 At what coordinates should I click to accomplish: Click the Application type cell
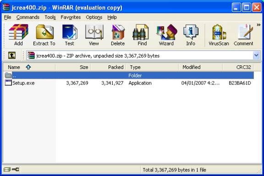coord(140,83)
